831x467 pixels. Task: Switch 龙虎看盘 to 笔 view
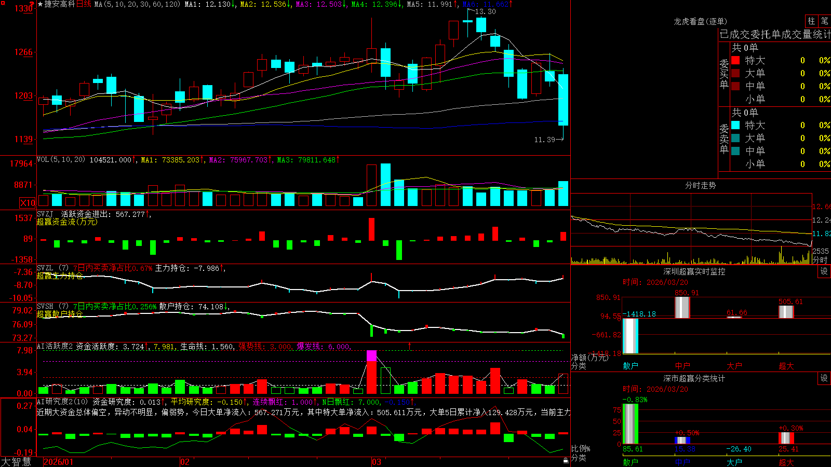pyautogui.click(x=825, y=21)
